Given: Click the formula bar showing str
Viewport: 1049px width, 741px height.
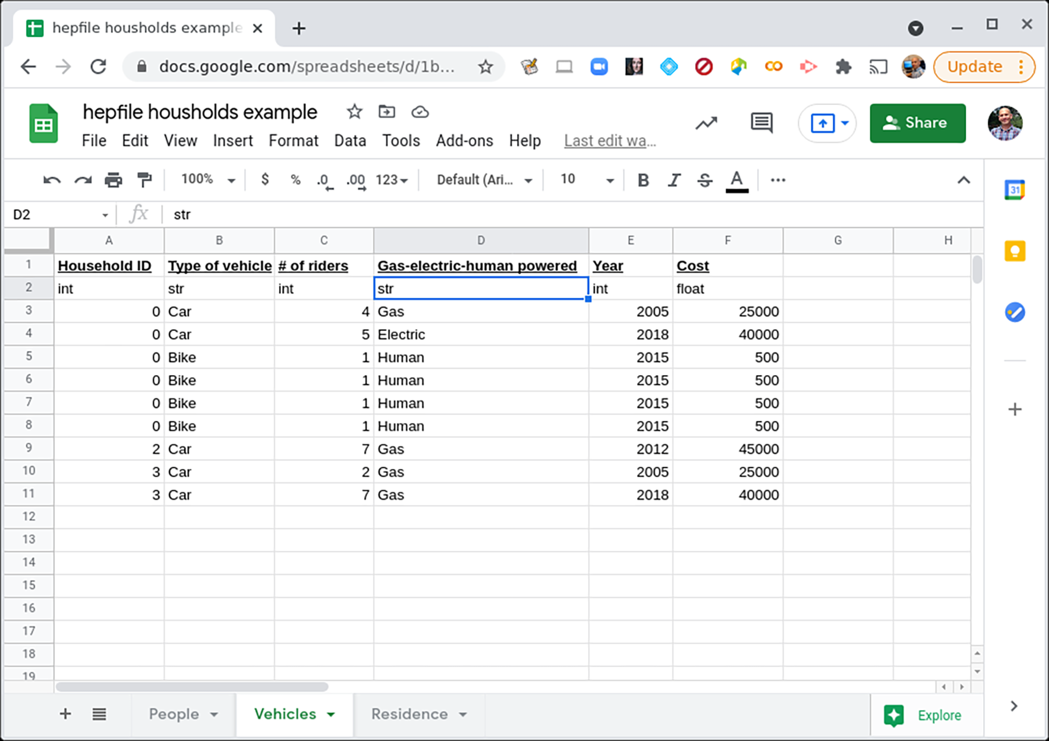Looking at the screenshot, I should (571, 214).
